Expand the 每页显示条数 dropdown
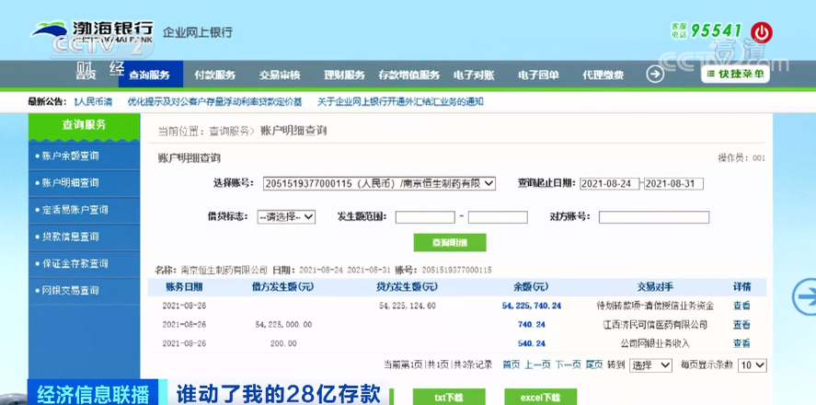816x405 pixels. [753, 365]
